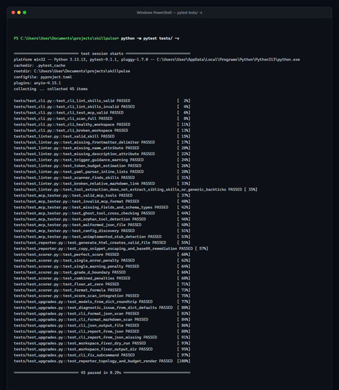Screen dimensions: 339x390
Task: Click the test_cli_test_mcp_valid result line
Action: click(102, 113)
